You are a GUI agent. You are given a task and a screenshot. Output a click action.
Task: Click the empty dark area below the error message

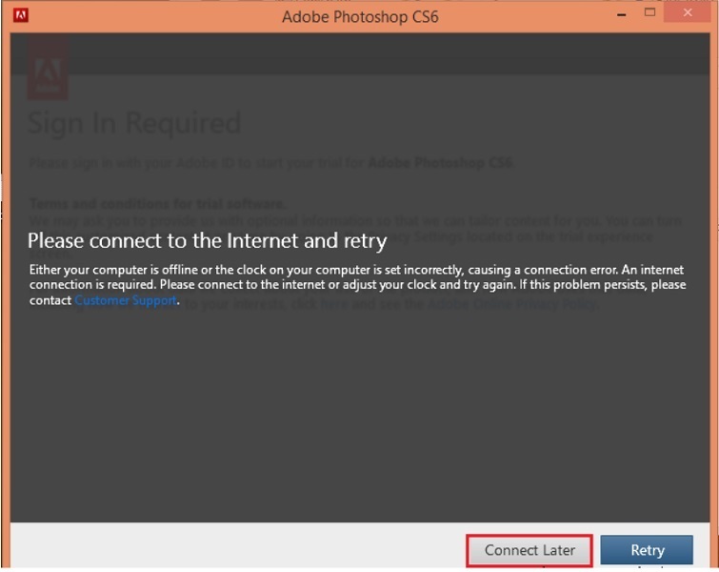(359, 419)
